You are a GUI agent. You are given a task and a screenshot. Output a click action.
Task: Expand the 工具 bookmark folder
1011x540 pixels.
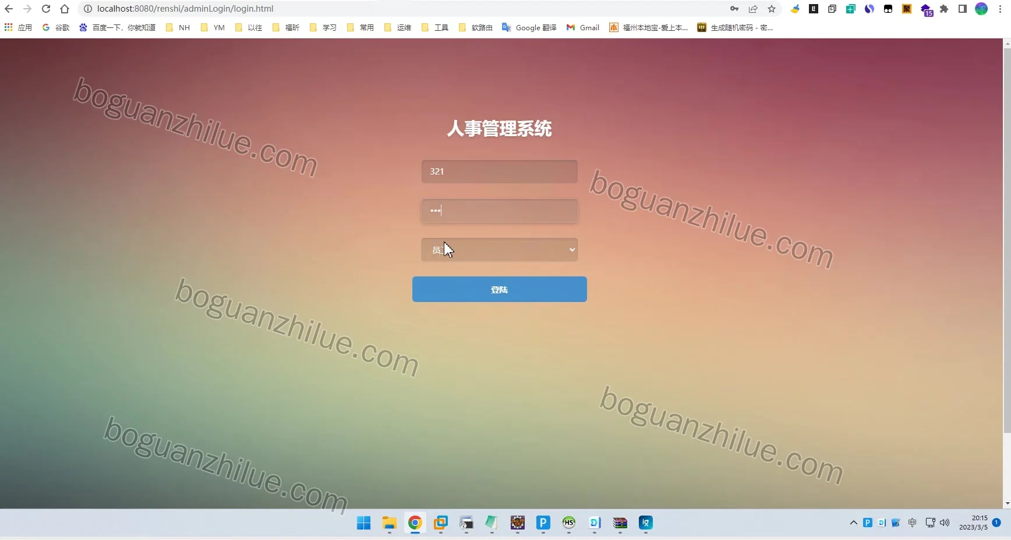click(x=435, y=27)
